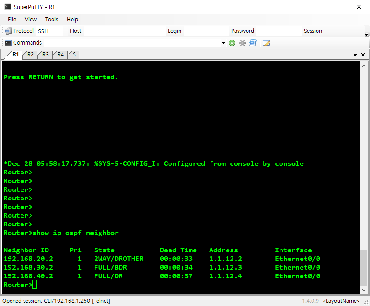The image size is (370, 306).
Task: Click into the Password input field
Action: tap(279, 31)
